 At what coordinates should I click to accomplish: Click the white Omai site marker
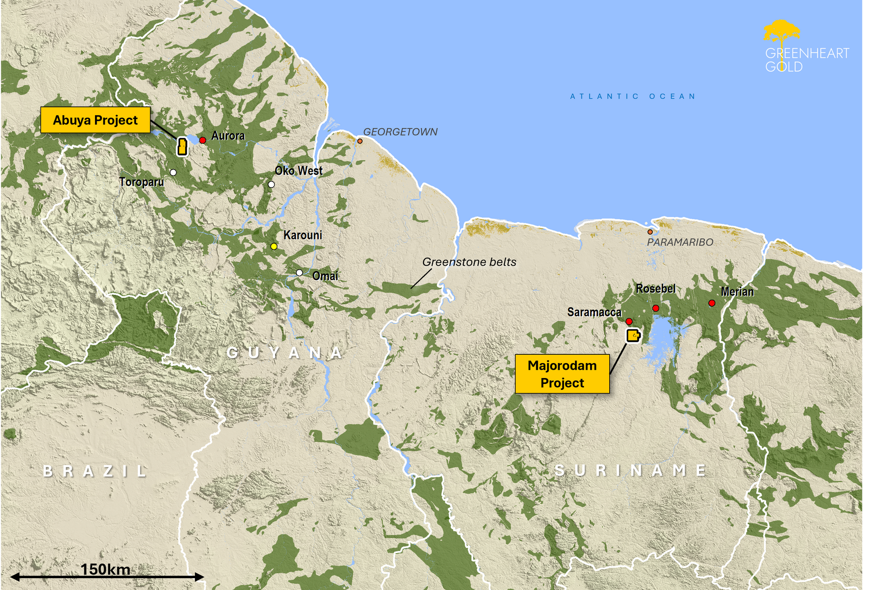pyautogui.click(x=299, y=272)
